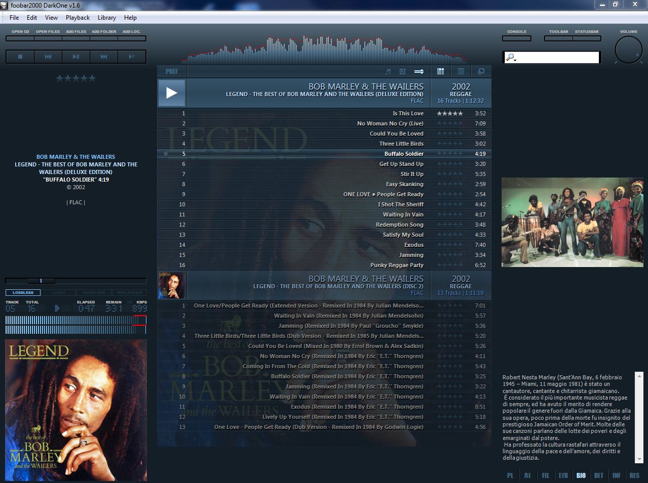Screen dimensions: 648x483
Task: Toggle the Statusbar visibility button
Action: 587,38
